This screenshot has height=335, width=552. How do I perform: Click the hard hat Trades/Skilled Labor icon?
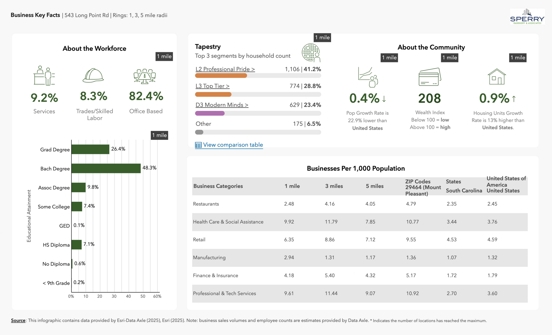(93, 75)
